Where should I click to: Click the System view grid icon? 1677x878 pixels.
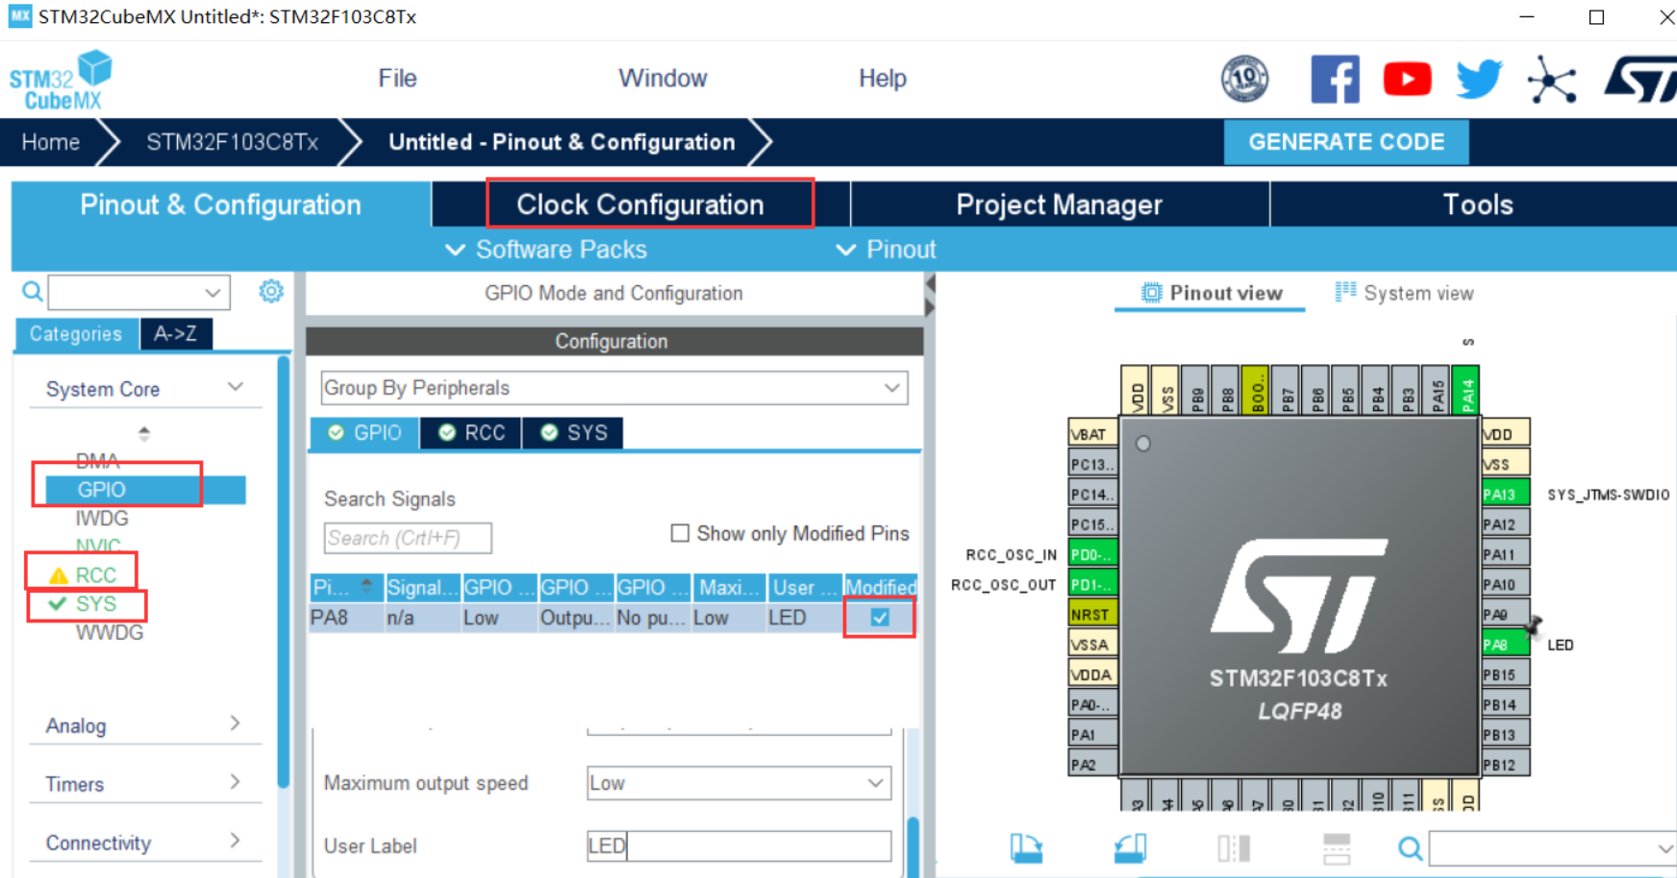(1345, 292)
